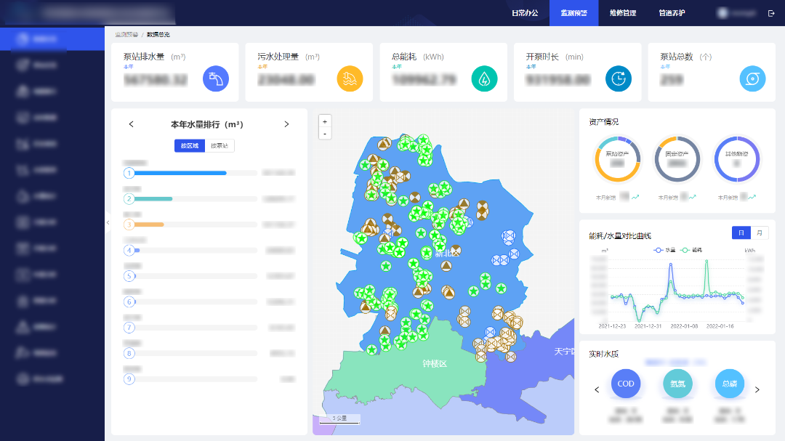Open the 日常办公 tab
This screenshot has height=441, width=785.
click(x=525, y=13)
